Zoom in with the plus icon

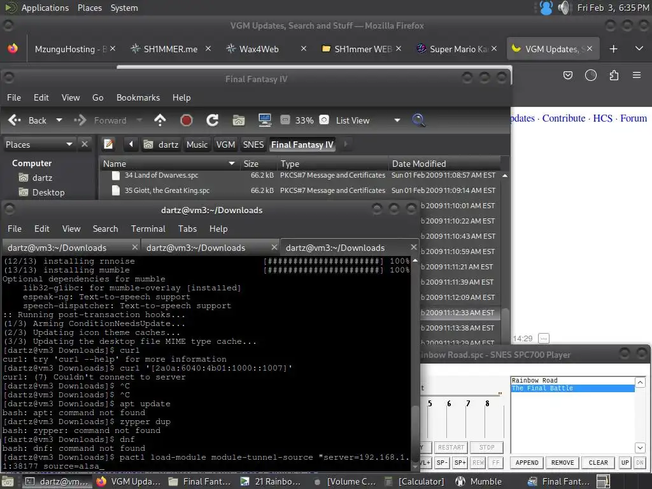pos(324,120)
